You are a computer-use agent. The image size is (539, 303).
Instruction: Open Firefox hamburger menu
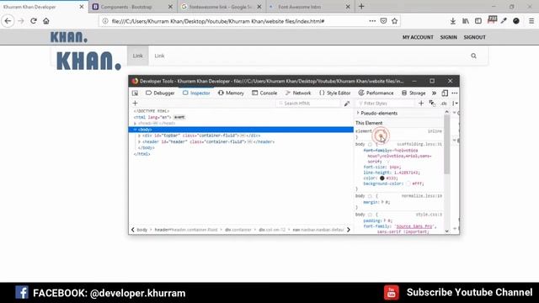click(x=531, y=21)
